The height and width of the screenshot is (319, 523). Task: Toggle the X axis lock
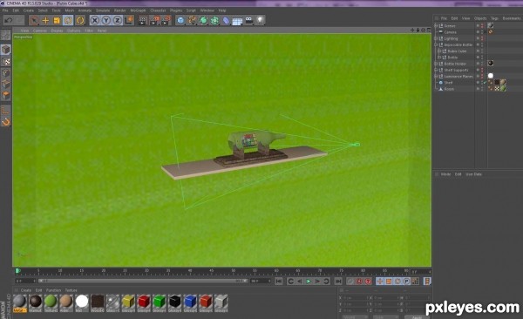95,20
